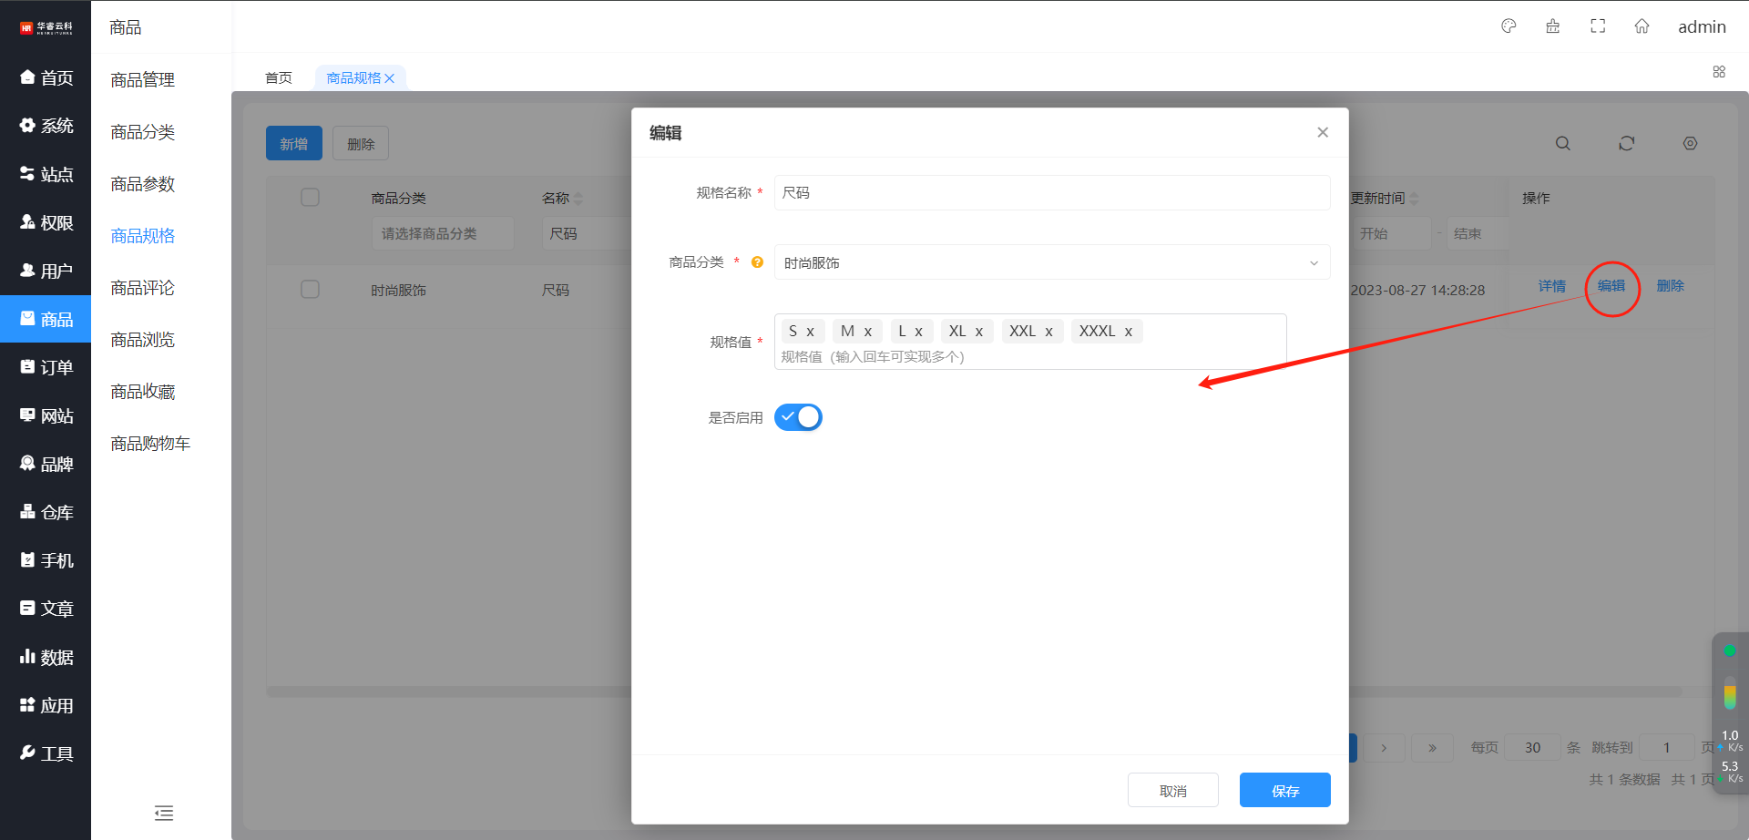The width and height of the screenshot is (1749, 840).
Task: Open the page size 30 selector
Action: tap(1532, 747)
